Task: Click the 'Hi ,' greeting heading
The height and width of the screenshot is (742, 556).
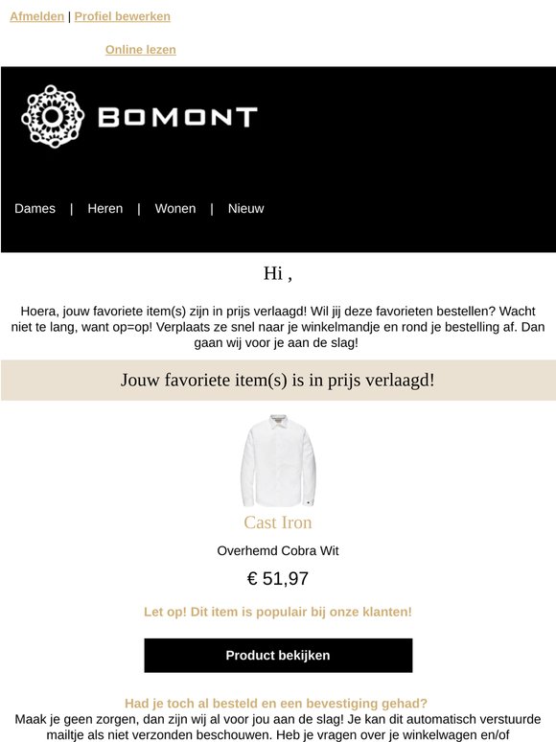Action: tap(278, 273)
